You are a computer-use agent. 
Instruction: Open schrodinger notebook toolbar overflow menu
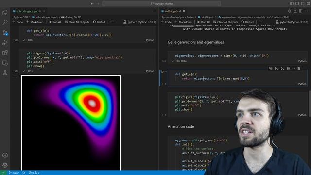(112, 22)
